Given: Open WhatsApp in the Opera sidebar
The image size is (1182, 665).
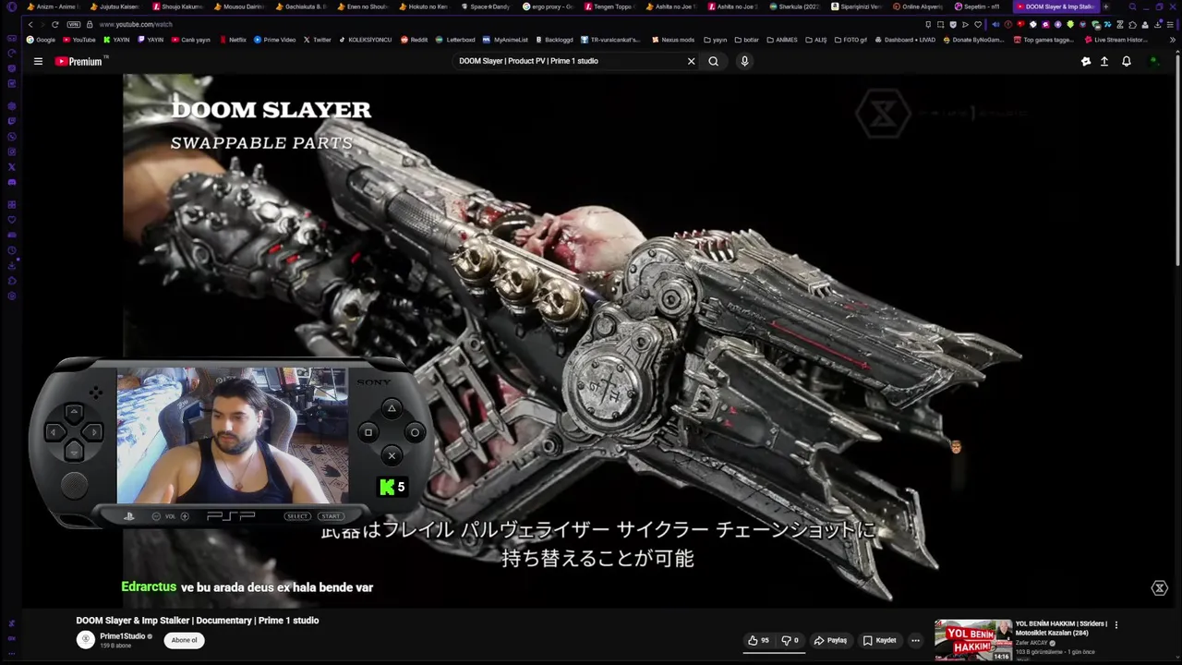Looking at the screenshot, I should coord(11,136).
